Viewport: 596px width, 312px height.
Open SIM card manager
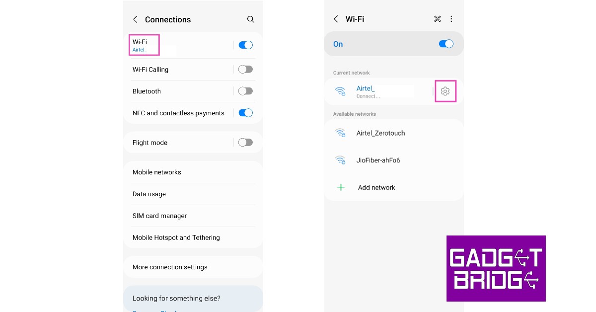tap(193, 216)
